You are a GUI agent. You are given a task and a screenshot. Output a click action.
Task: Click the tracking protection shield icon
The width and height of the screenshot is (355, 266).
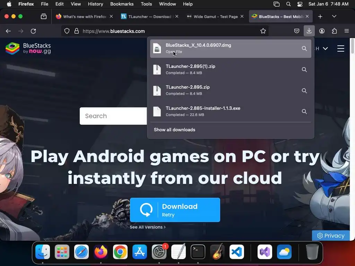pos(67,31)
